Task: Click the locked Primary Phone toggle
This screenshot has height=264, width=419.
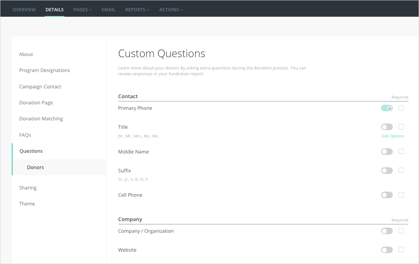Action: 387,108
